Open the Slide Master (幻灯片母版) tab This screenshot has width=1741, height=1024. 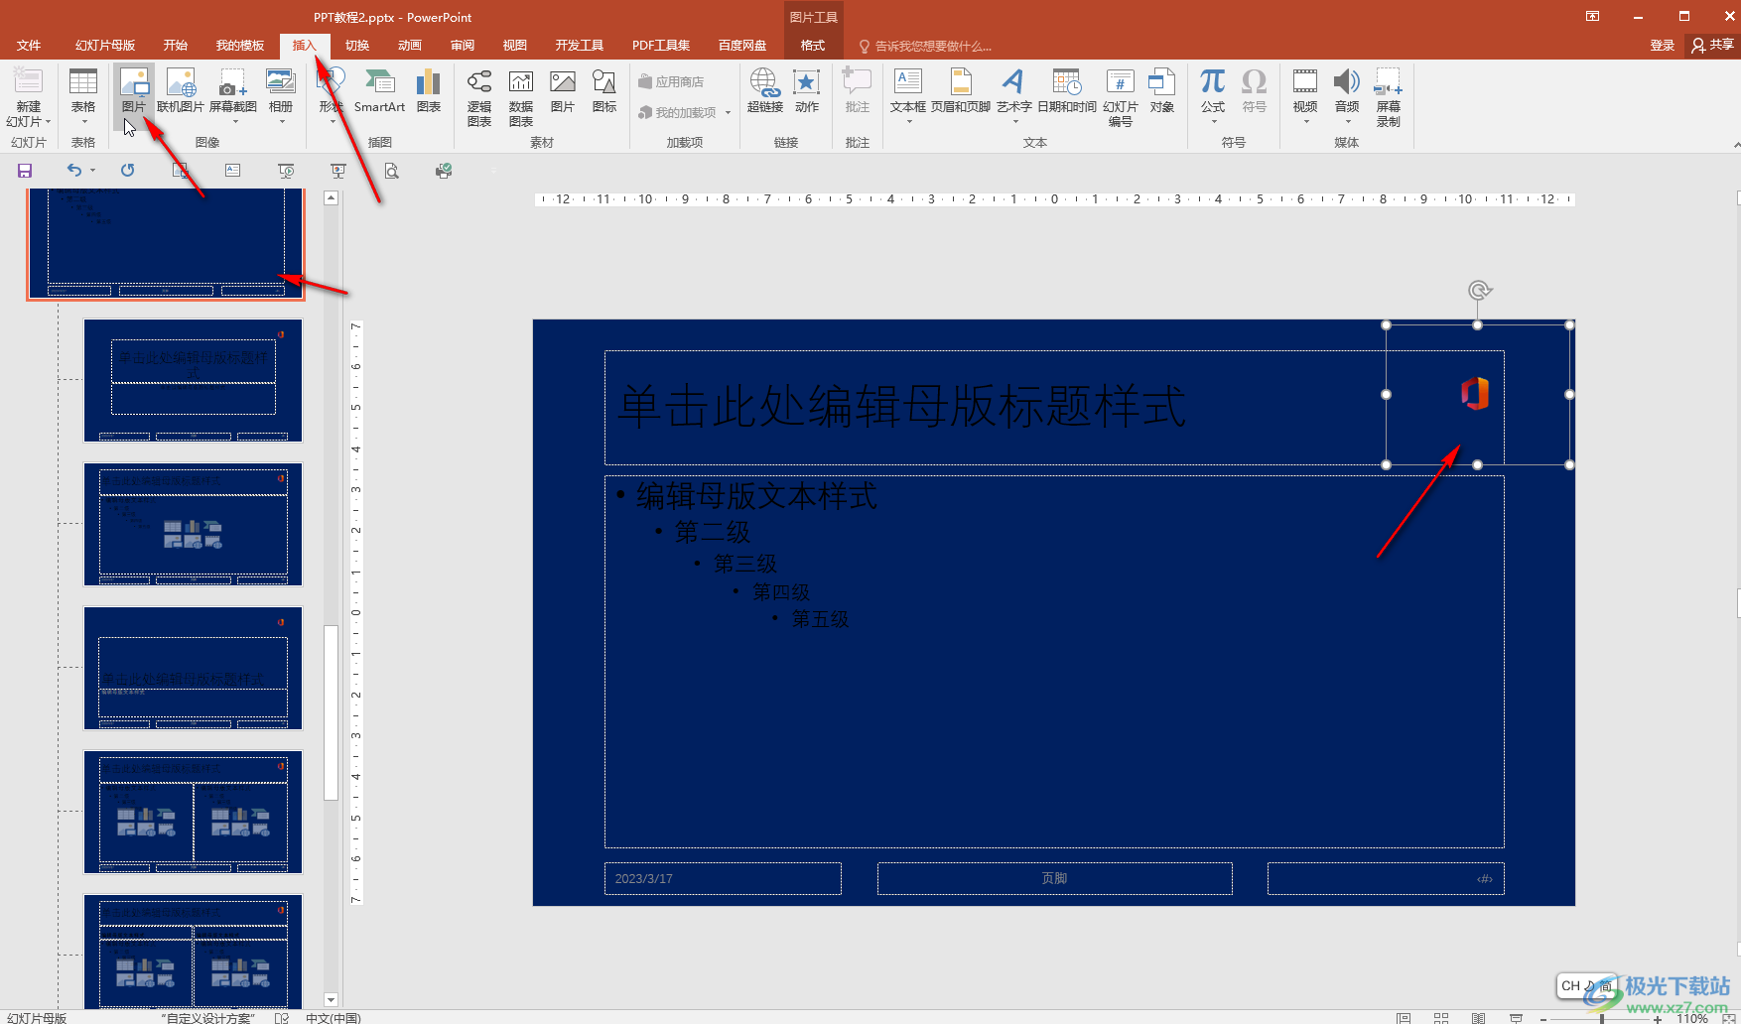[x=105, y=46]
